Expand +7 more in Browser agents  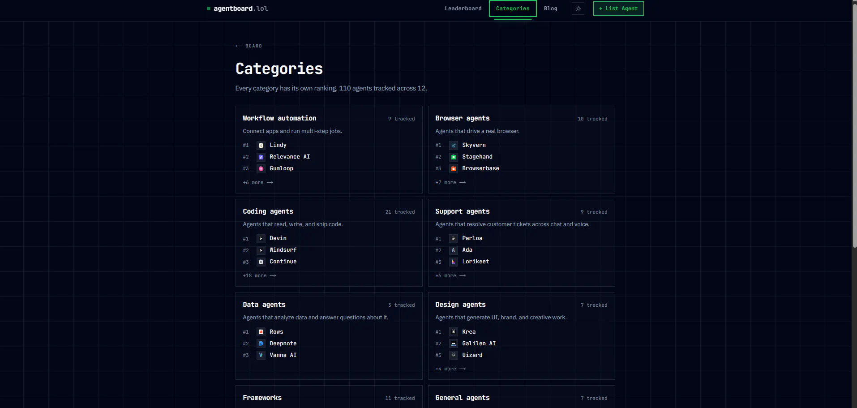[x=450, y=183]
